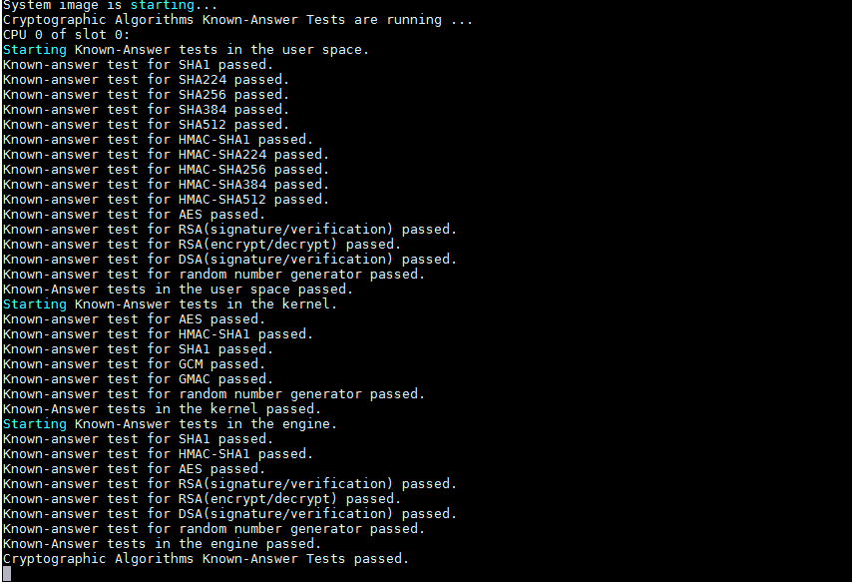Click "tests in the kernel passed" line
852x582 pixels.
162,408
